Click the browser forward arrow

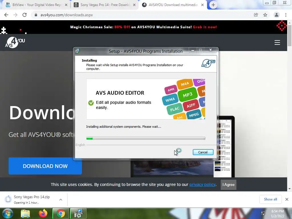pyautogui.click(x=15, y=15)
